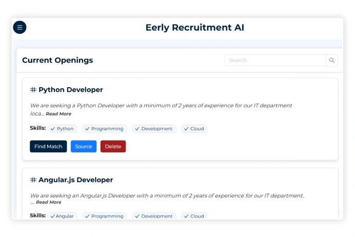Click the magnifier search icon
This screenshot has height=237, width=355.
[x=332, y=61]
